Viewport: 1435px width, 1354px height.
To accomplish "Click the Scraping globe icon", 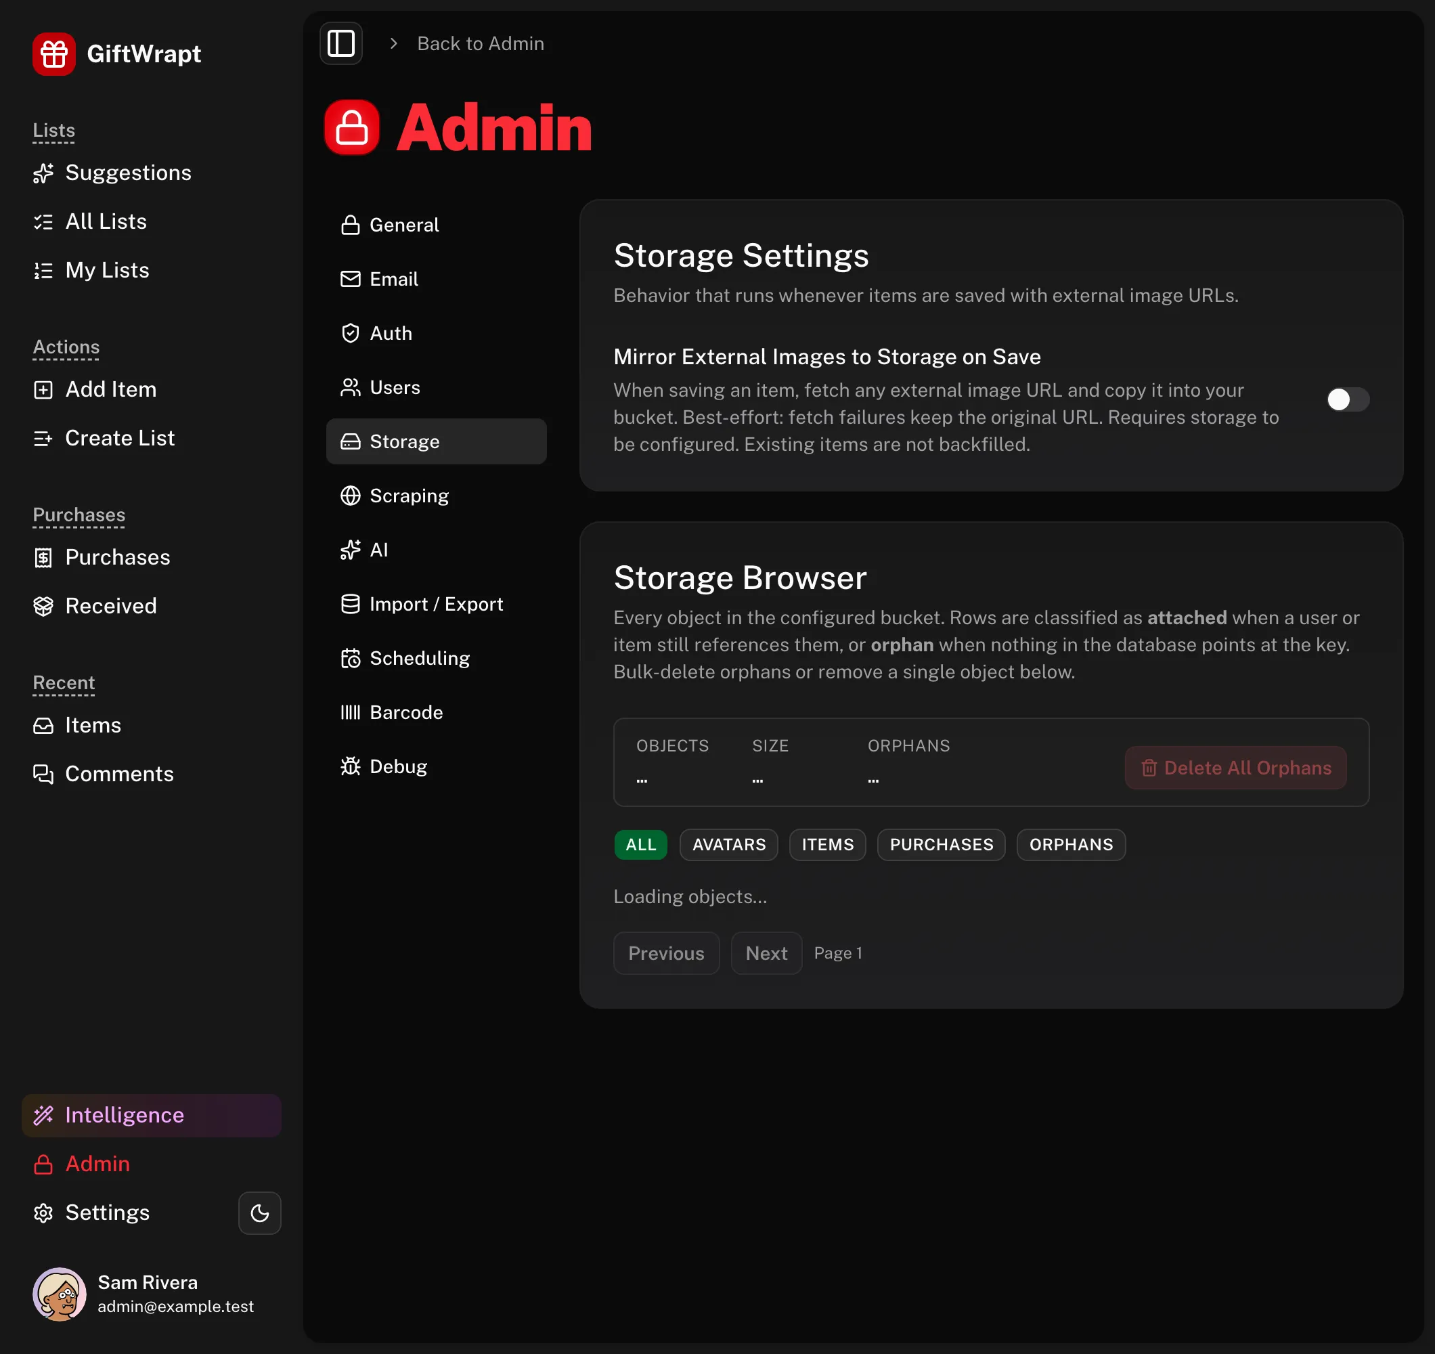I will tap(350, 496).
